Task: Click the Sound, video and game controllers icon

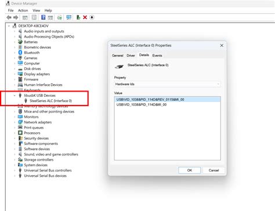Action: (x=20, y=154)
